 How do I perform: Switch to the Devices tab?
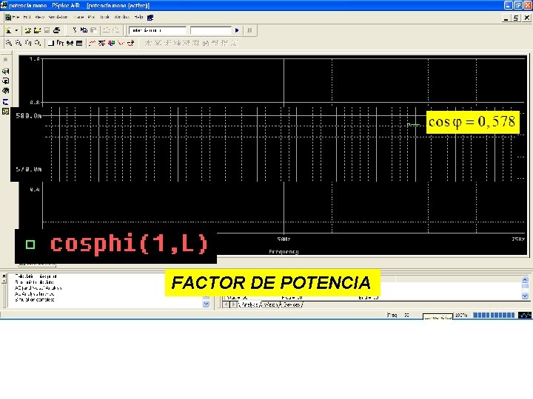point(292,304)
